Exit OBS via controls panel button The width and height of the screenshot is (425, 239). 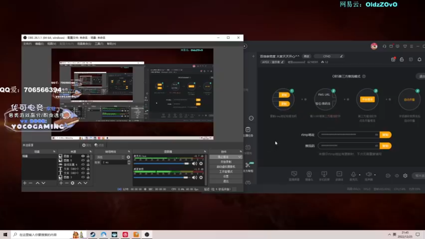(225, 181)
